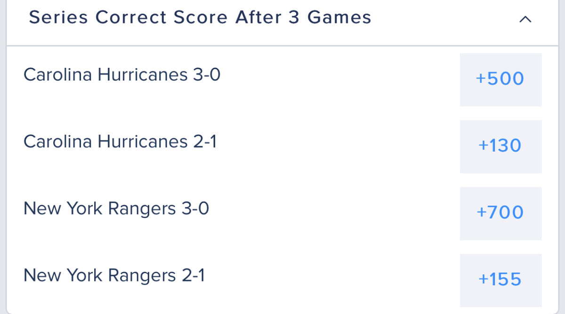Click the Carolina Hurricanes 3-0 market label
The image size is (565, 314).
tap(122, 74)
